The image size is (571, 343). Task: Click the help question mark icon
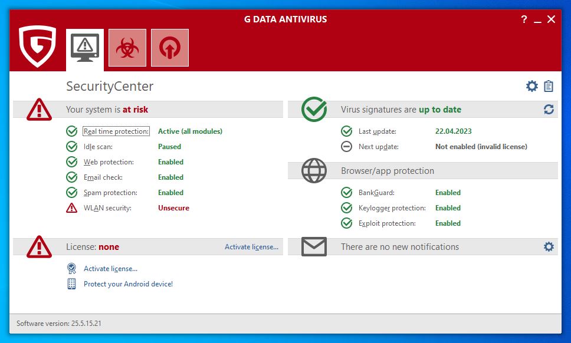pos(524,19)
